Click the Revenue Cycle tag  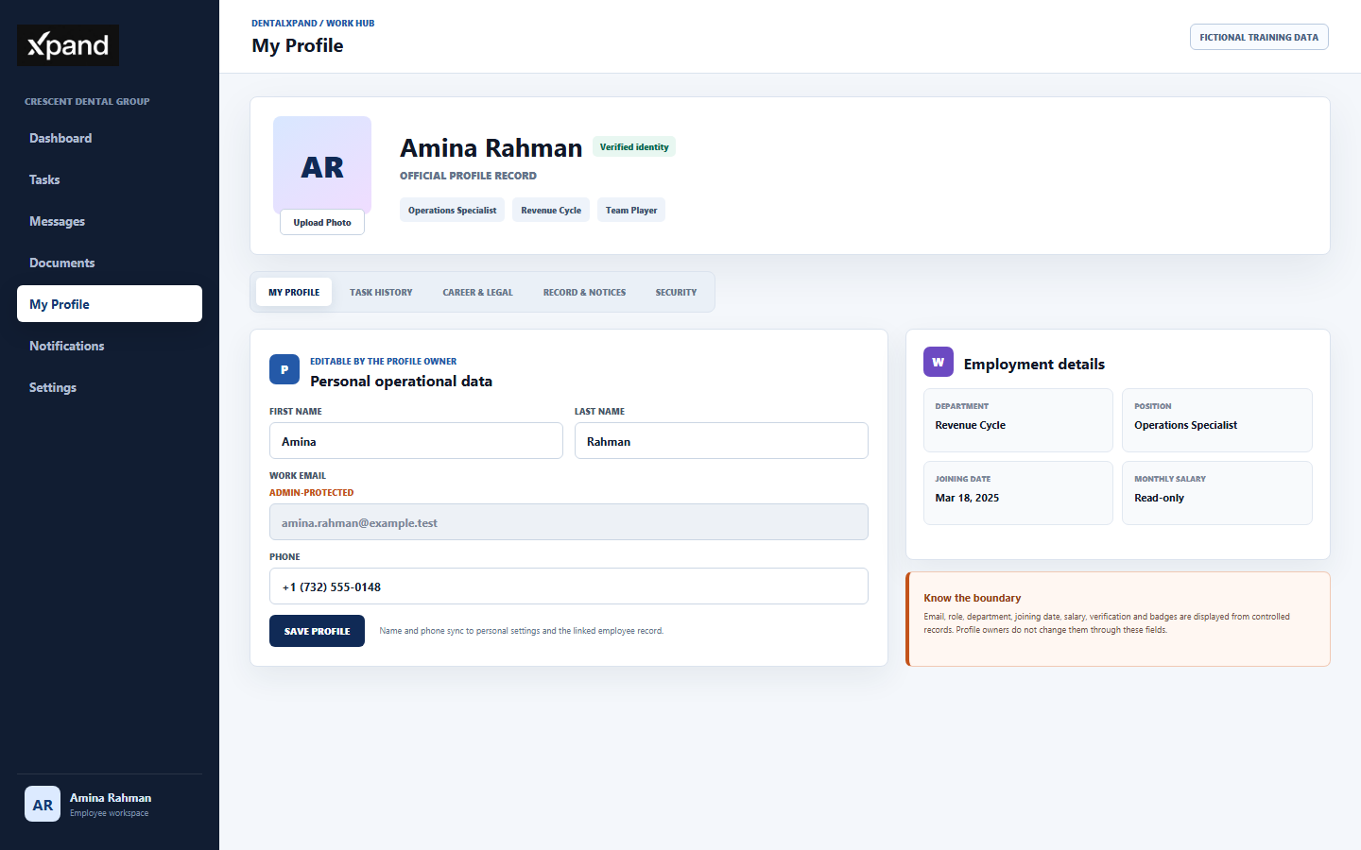point(551,210)
